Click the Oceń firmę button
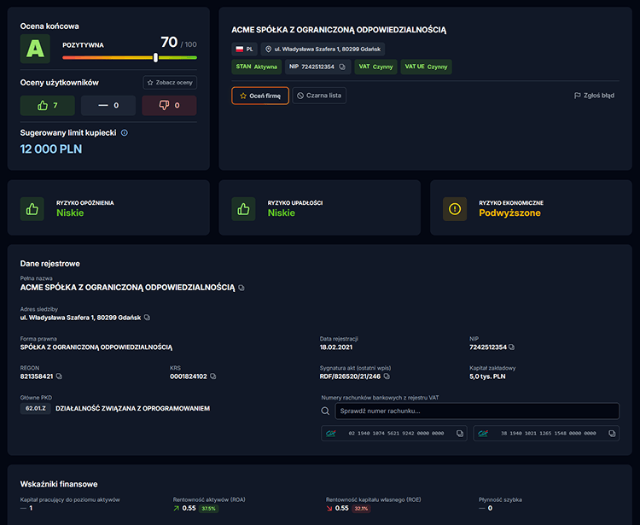This screenshot has width=640, height=525. click(260, 96)
